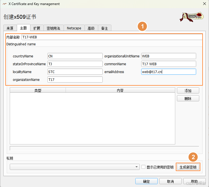209x187 pixels.
Task: Click the stateOrProvinceName field with TJ
Action: [75, 64]
